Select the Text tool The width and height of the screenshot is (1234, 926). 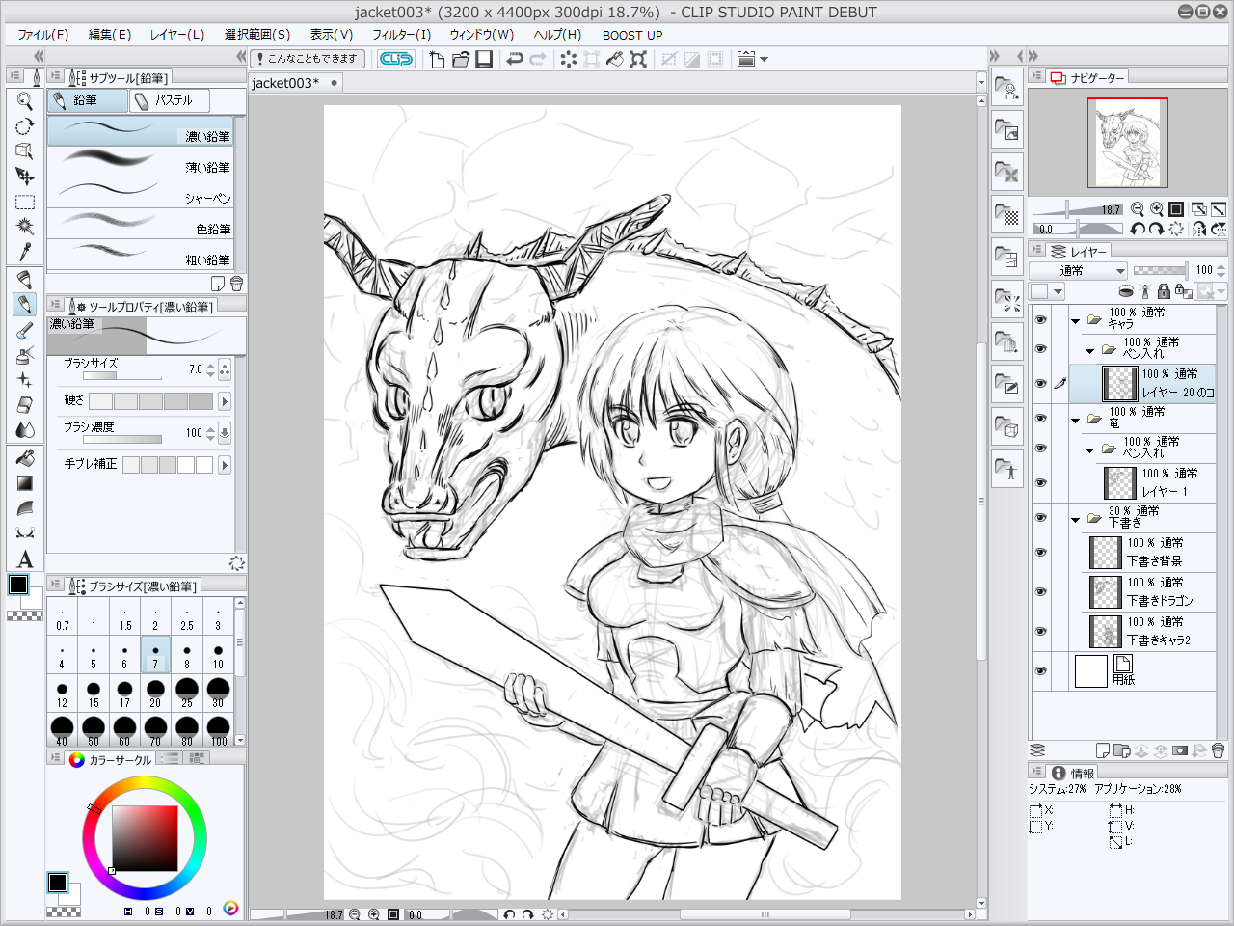[25, 558]
